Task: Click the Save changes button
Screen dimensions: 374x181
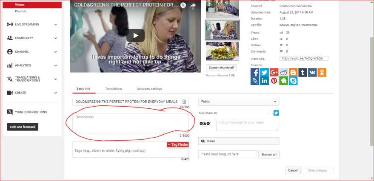Action: pyautogui.click(x=317, y=170)
